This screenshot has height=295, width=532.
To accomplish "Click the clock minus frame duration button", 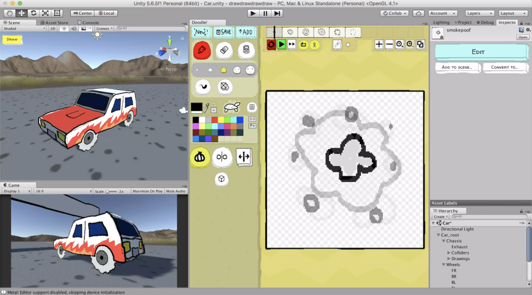I will coord(410,44).
